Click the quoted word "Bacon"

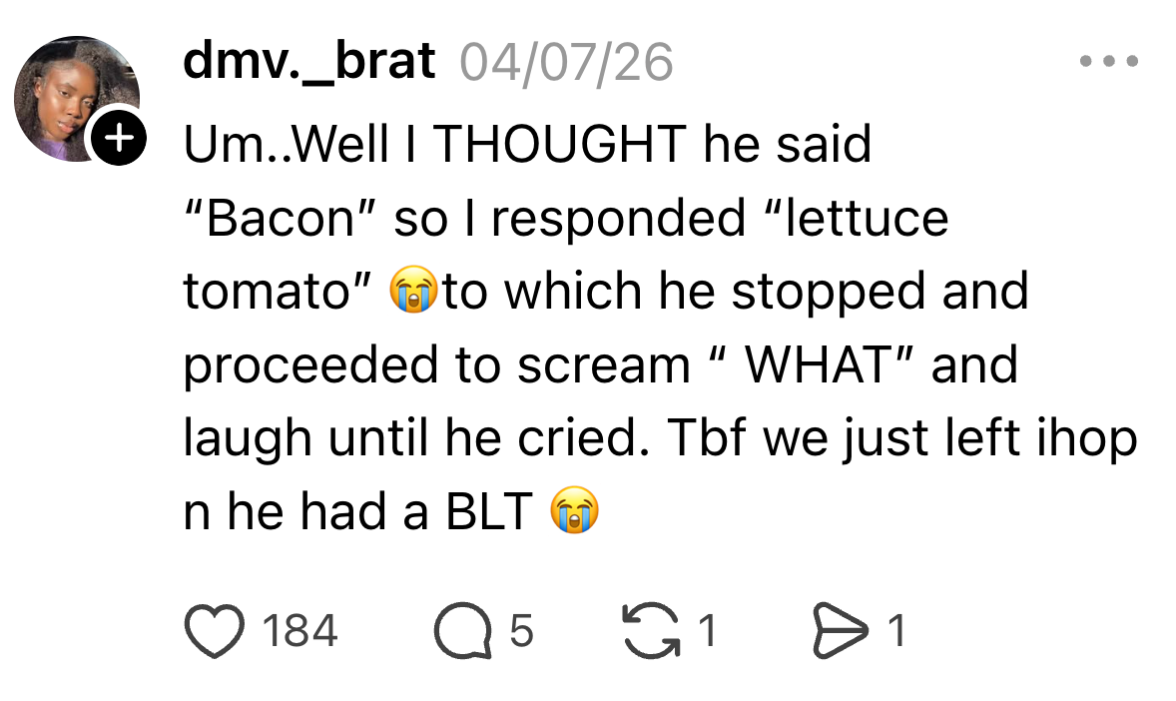pyautogui.click(x=282, y=219)
